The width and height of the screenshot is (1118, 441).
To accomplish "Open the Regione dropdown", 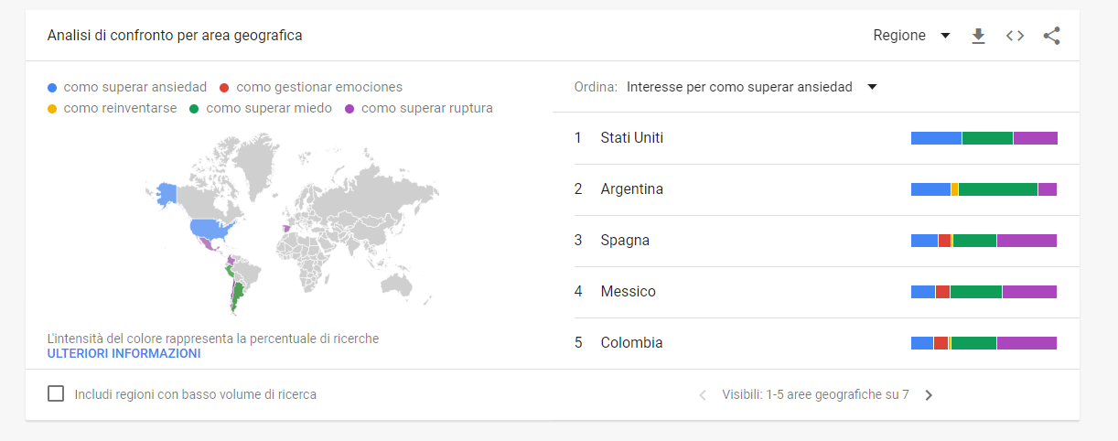I will (911, 36).
